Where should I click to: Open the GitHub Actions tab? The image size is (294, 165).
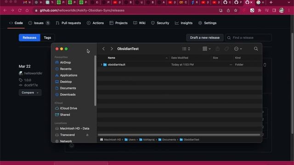[x=95, y=23]
